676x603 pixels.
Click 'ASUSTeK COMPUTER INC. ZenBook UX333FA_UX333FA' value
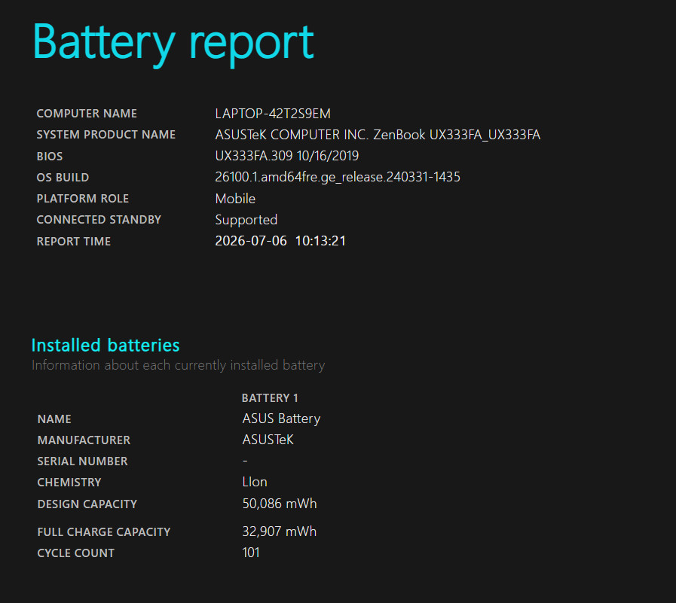coord(378,135)
